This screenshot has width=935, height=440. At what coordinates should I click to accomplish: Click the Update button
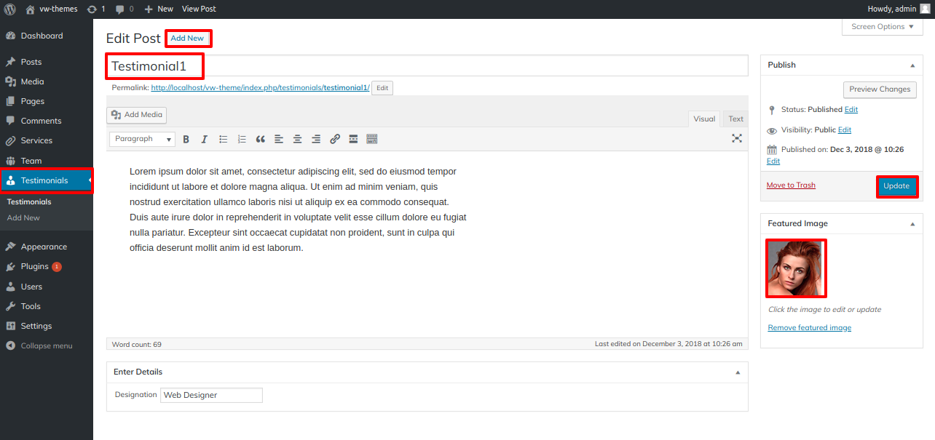(x=896, y=186)
